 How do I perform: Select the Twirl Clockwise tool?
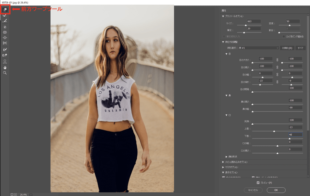[x=5, y=27]
